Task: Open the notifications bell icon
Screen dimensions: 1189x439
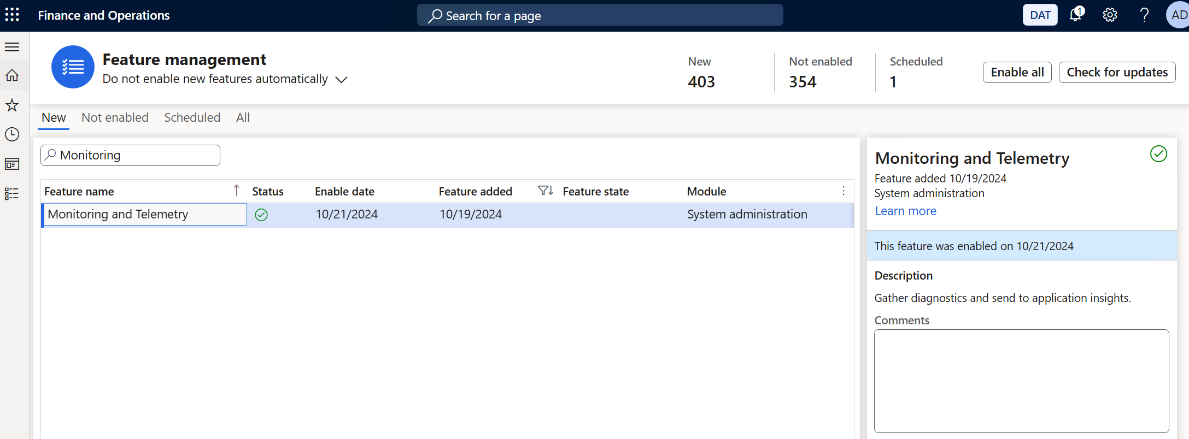Action: [x=1076, y=15]
